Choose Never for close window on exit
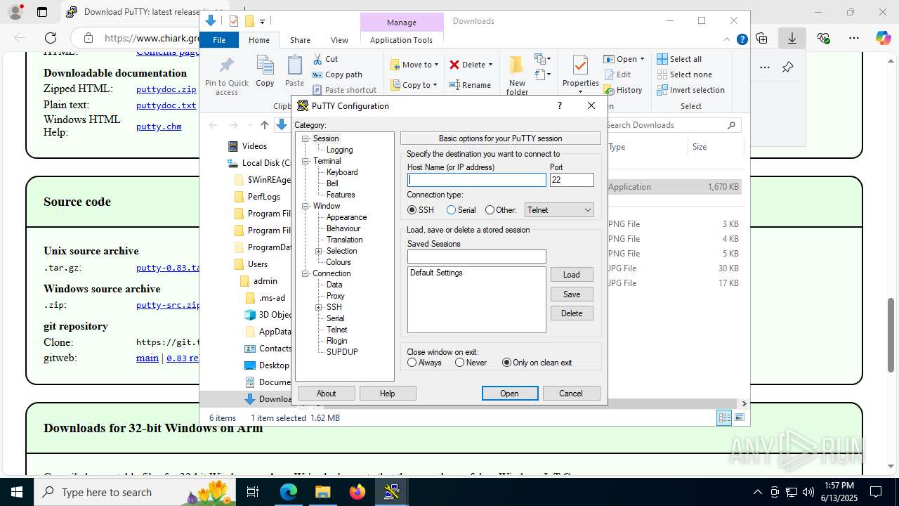Screen dimensions: 899x506 pos(459,363)
